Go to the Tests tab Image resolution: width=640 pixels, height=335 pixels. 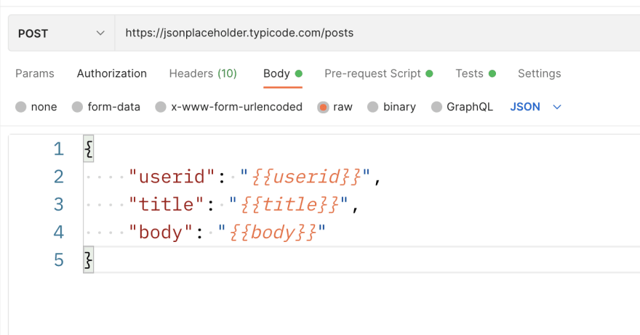(x=476, y=73)
